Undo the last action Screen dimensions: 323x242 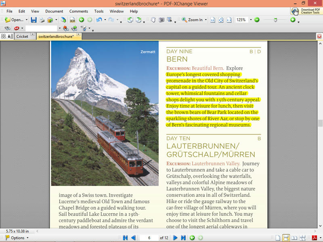(x=99, y=20)
